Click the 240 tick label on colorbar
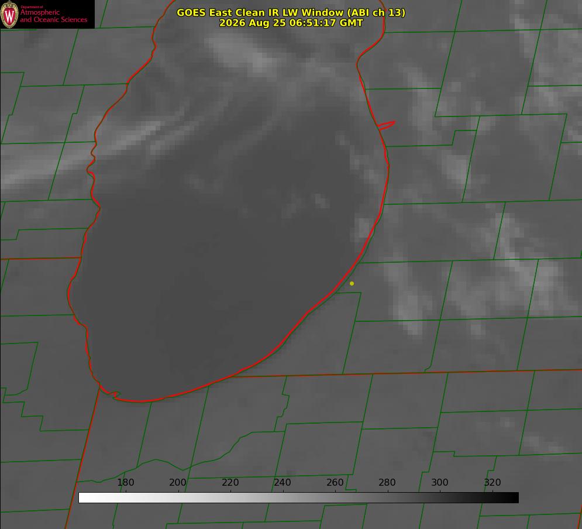582x529 pixels. (283, 482)
